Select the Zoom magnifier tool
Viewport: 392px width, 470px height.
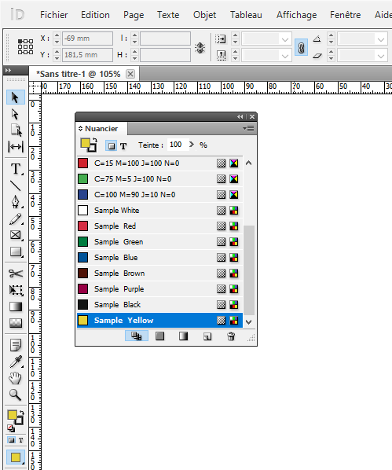16,395
